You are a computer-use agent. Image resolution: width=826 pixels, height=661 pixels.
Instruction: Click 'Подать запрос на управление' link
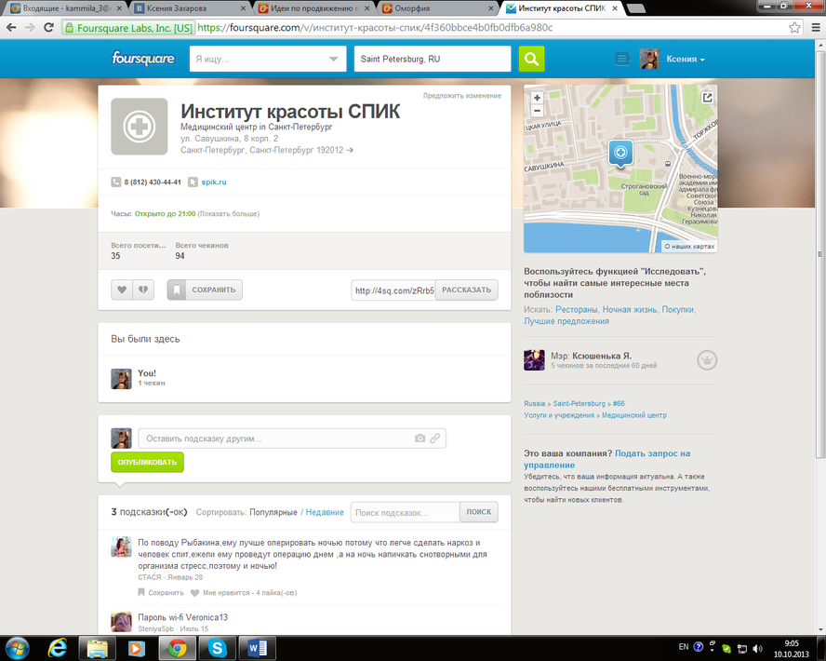606,459
